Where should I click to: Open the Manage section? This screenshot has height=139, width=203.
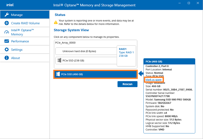click(x=25, y=15)
